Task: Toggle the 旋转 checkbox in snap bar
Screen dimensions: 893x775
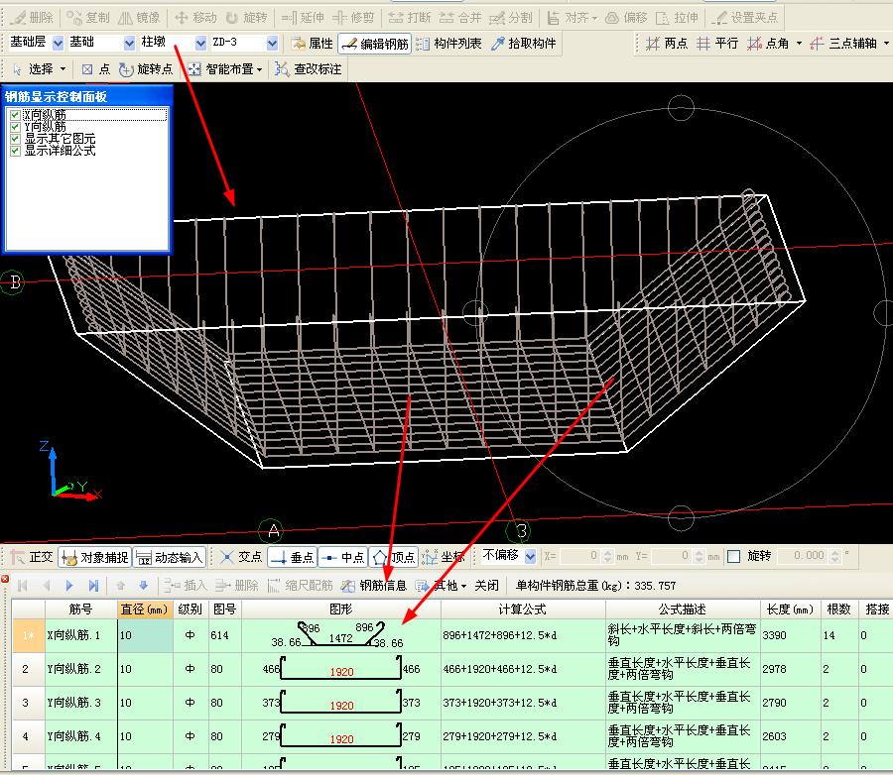Action: (734, 557)
